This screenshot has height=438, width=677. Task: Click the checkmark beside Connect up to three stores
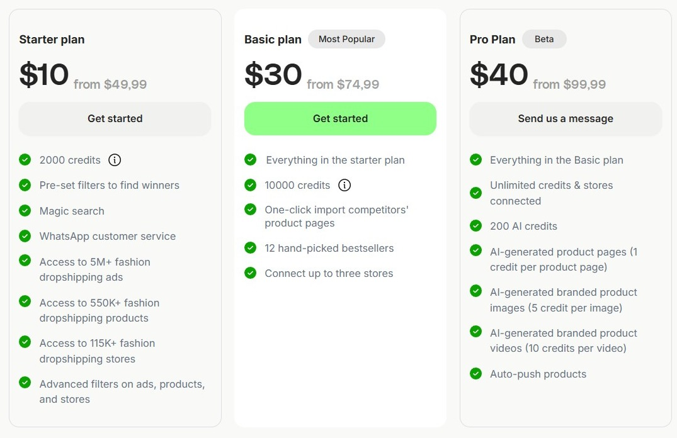pos(250,273)
